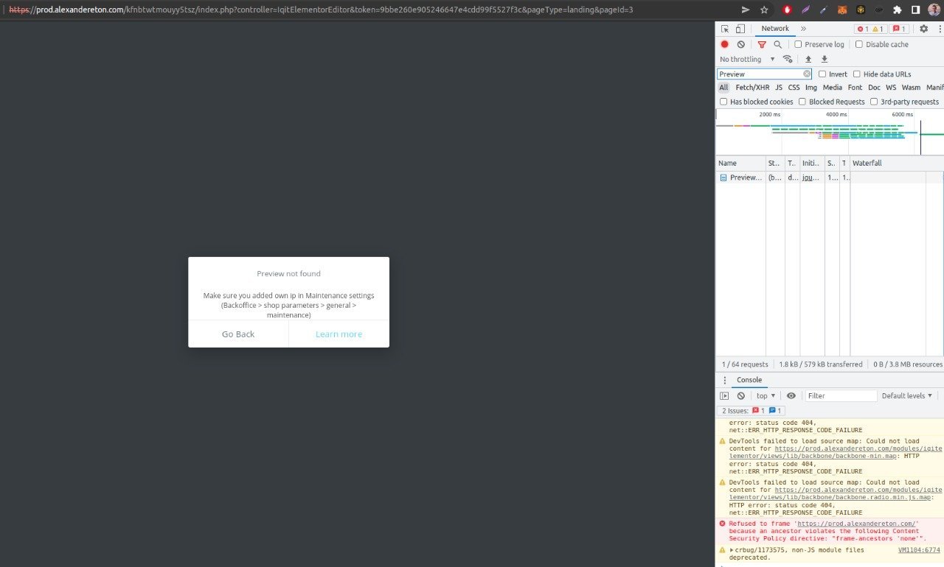Export HAR file with download arrow
This screenshot has width=944, height=567.
click(825, 59)
